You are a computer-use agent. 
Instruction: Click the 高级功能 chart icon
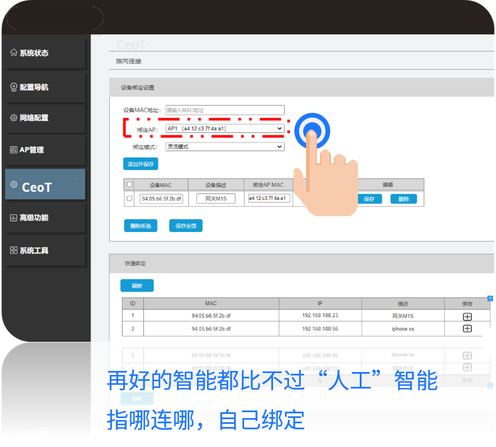(14, 217)
